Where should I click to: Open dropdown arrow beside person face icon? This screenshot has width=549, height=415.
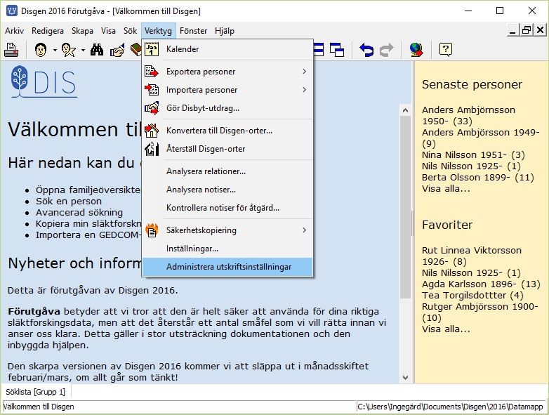pos(55,51)
